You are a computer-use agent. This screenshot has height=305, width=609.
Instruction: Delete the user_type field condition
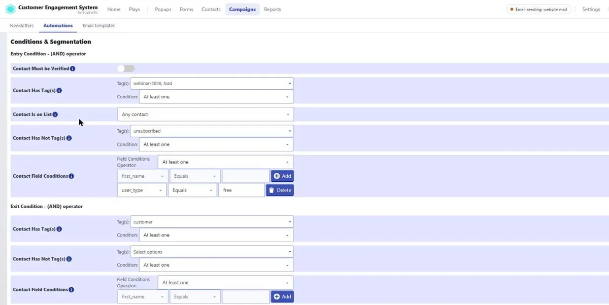pos(280,190)
